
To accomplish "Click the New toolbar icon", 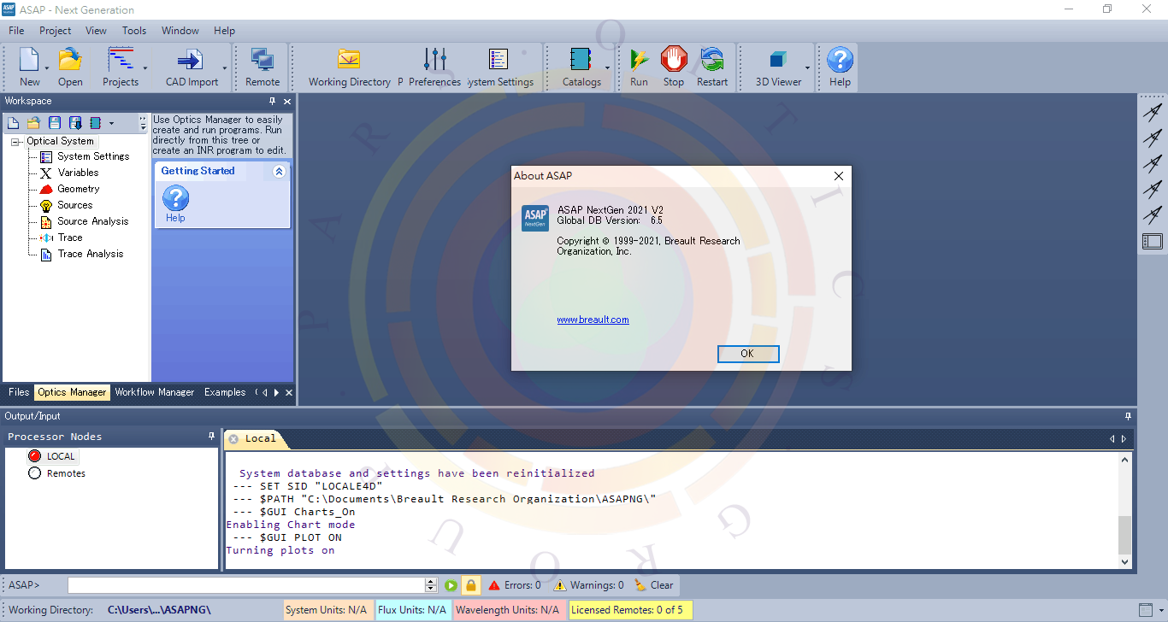I will (29, 60).
